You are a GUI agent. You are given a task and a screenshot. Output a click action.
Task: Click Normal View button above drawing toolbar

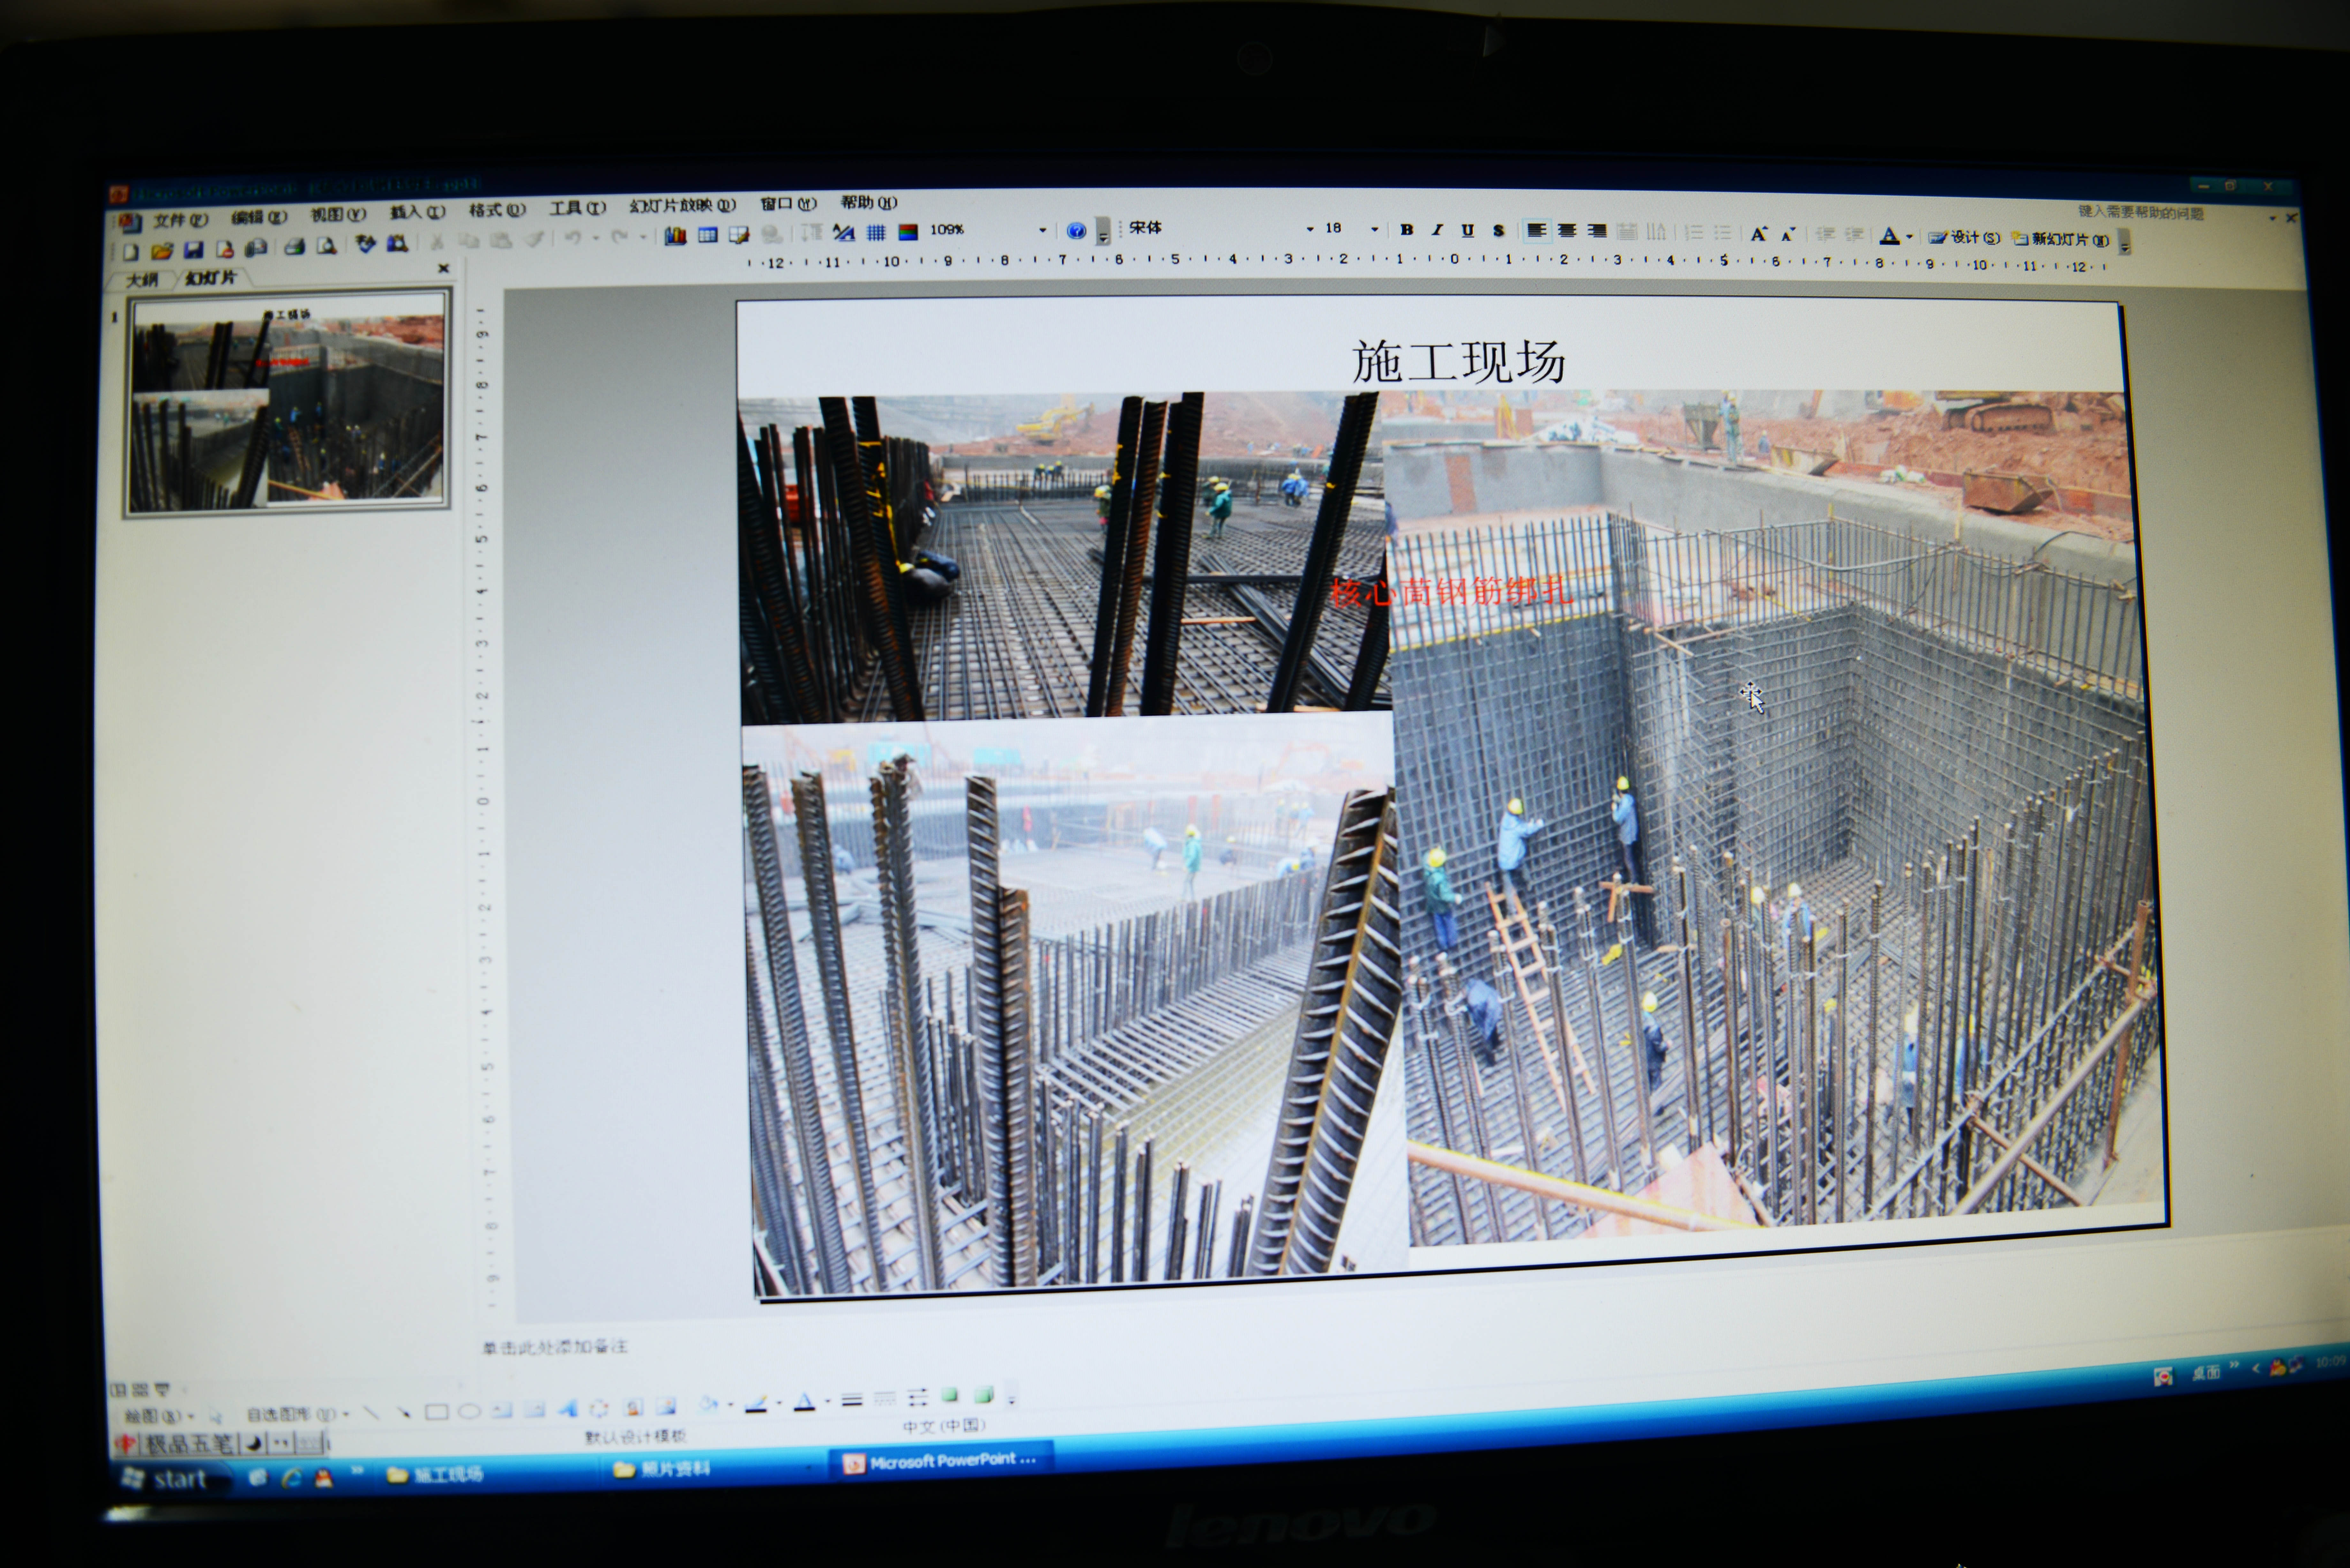[118, 1390]
